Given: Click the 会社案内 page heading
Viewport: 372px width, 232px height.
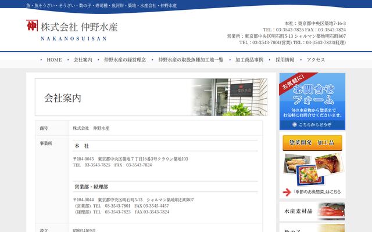Looking at the screenshot, I should [x=63, y=98].
